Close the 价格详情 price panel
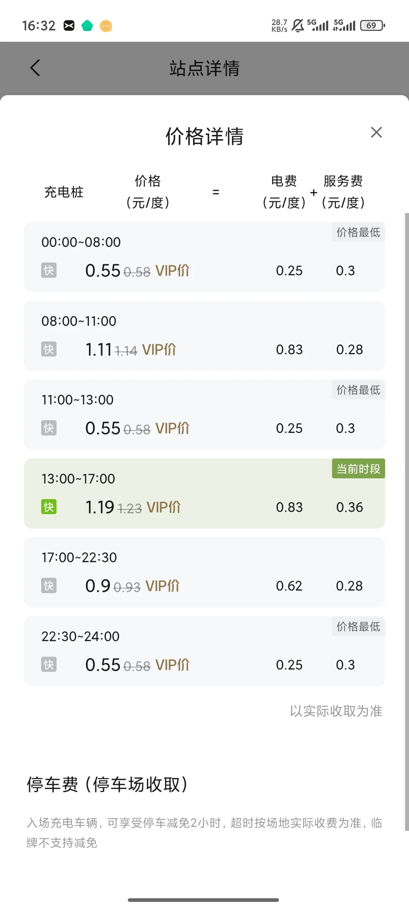The height and width of the screenshot is (909, 409). [x=376, y=132]
